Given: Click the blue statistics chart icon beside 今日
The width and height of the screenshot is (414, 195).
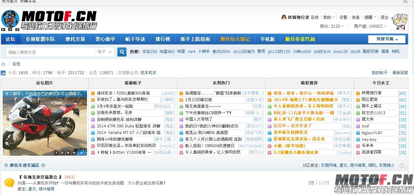Looking at the screenshot, I should (3, 73).
